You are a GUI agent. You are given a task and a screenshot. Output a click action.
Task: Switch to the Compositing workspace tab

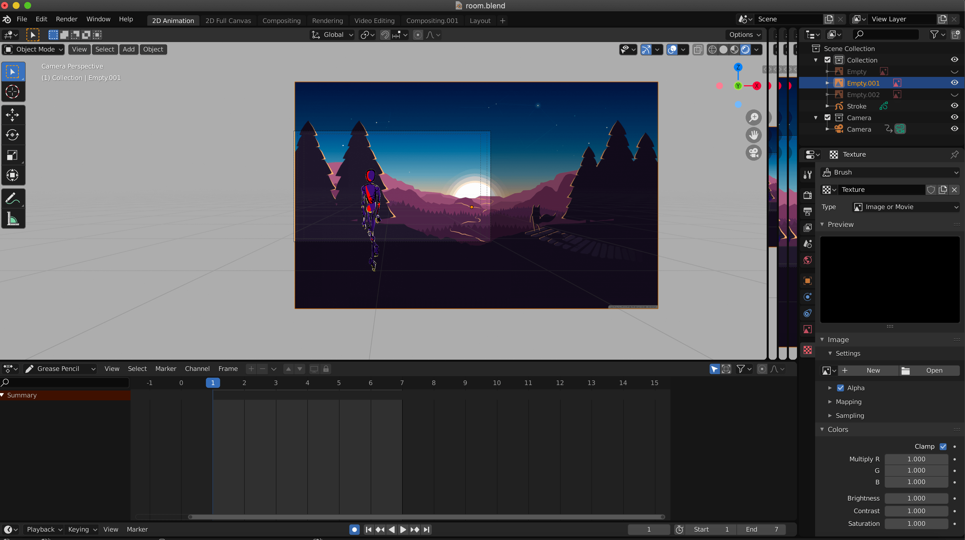(x=281, y=20)
